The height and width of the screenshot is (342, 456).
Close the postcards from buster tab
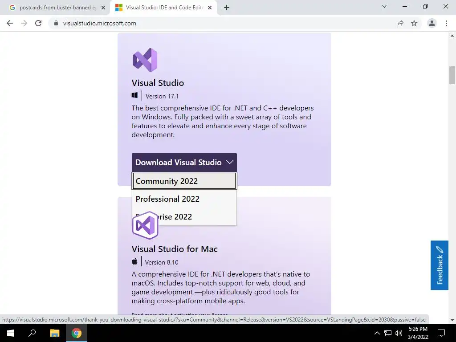click(x=103, y=8)
